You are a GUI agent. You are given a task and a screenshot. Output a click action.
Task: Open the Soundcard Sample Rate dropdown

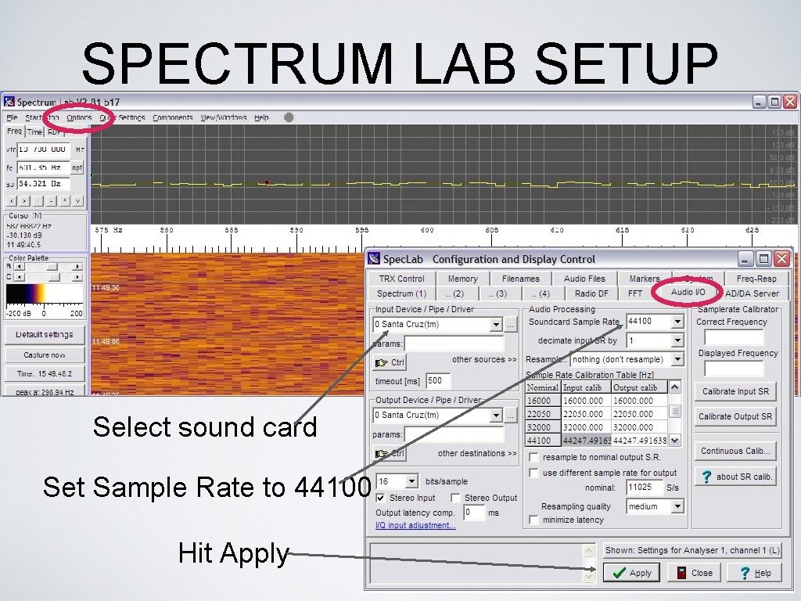point(677,322)
